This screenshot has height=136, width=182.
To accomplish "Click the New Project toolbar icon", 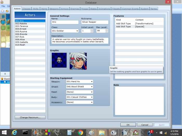I will coord(3,11).
